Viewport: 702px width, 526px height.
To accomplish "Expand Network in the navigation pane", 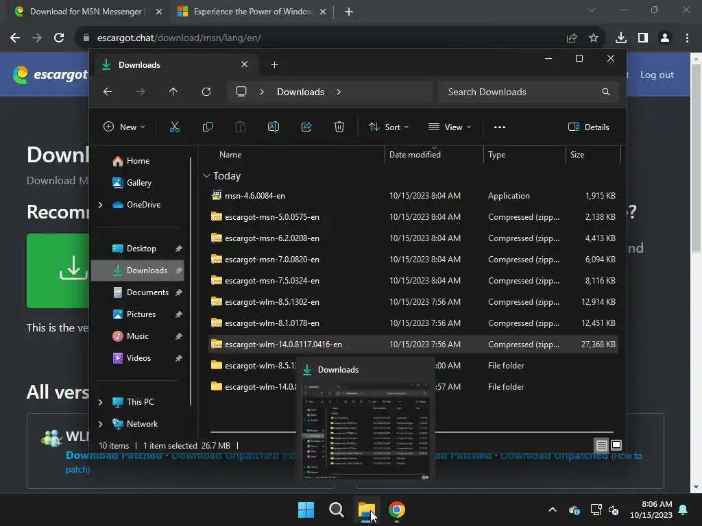I will (100, 424).
